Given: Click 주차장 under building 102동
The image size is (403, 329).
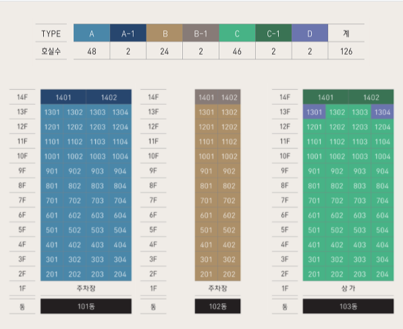Looking at the screenshot, I should (217, 288).
